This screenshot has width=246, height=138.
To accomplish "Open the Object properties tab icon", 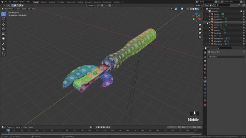I will click(205, 77).
